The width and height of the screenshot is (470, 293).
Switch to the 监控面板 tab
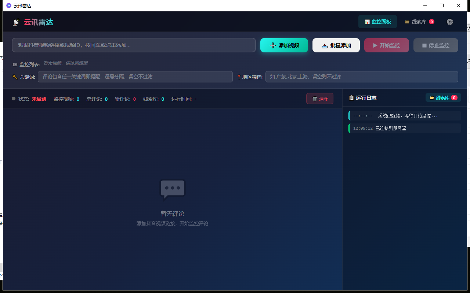coord(377,22)
